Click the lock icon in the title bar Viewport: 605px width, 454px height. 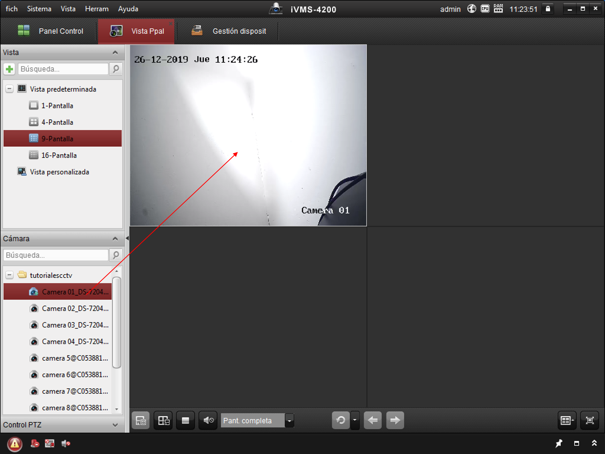tap(548, 8)
